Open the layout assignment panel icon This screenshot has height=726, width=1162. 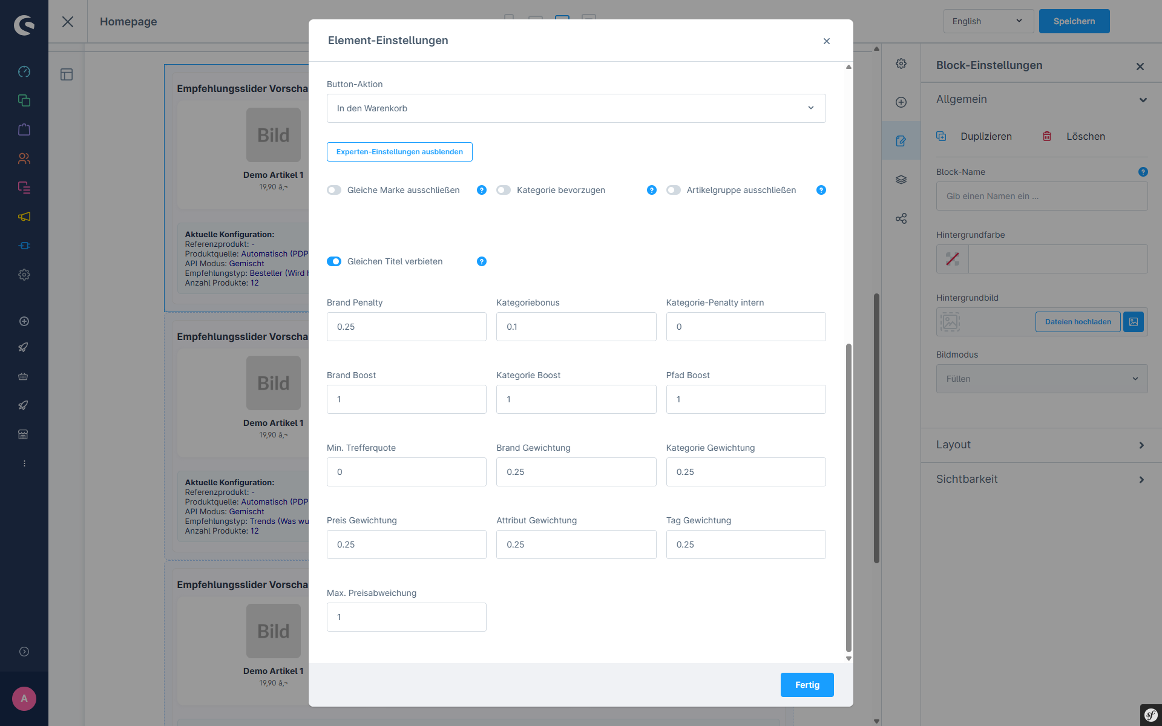click(67, 74)
